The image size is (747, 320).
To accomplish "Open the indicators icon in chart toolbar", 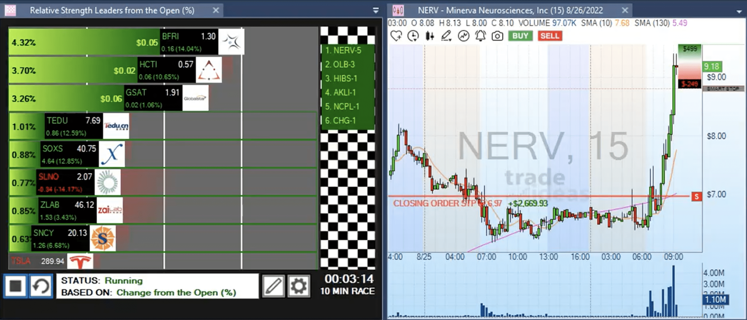I will click(x=464, y=36).
